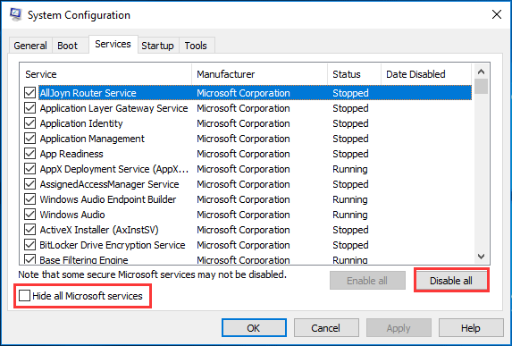The width and height of the screenshot is (512, 346).
Task: Select the Services tab
Action: point(113,44)
